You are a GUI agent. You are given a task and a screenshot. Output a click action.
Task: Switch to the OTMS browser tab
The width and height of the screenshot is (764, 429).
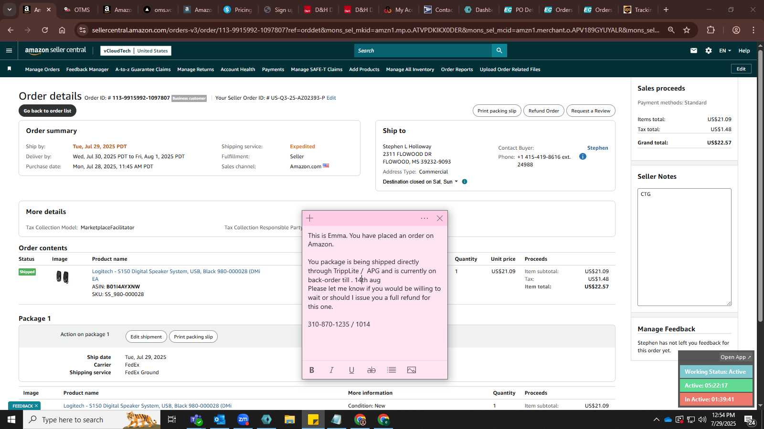78,10
